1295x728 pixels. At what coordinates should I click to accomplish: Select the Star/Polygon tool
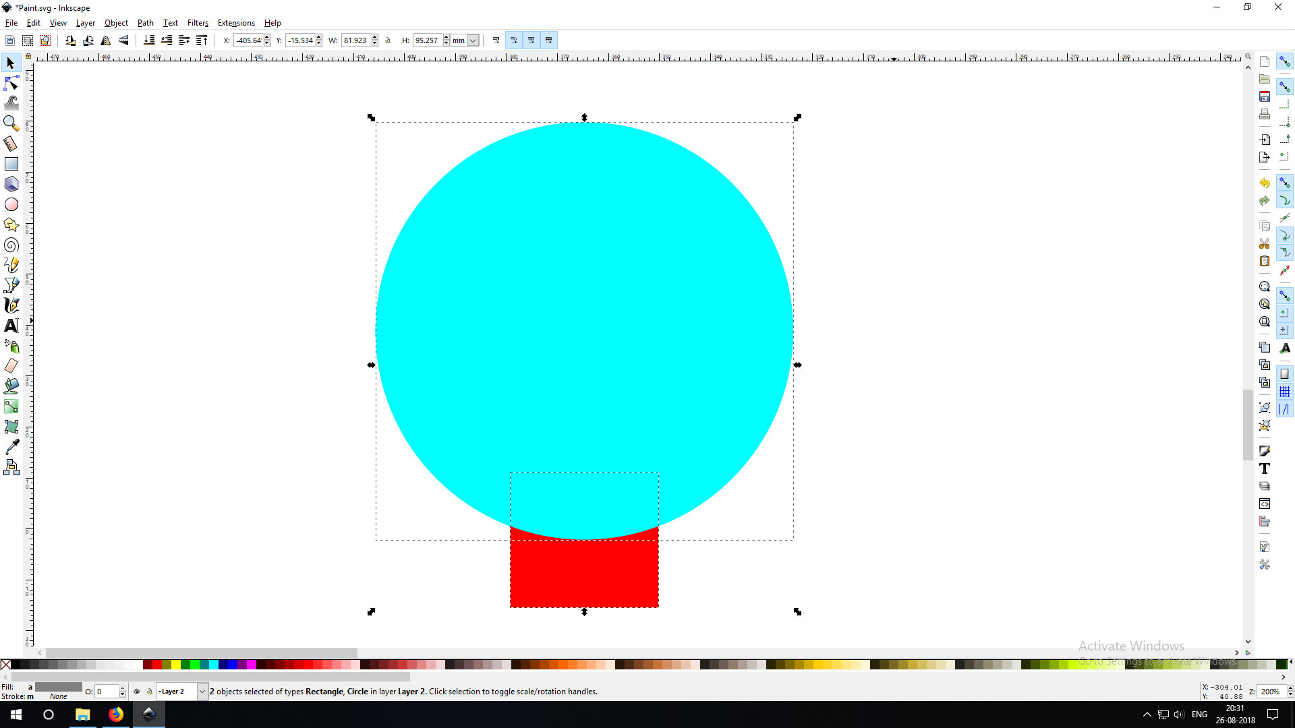coord(11,224)
